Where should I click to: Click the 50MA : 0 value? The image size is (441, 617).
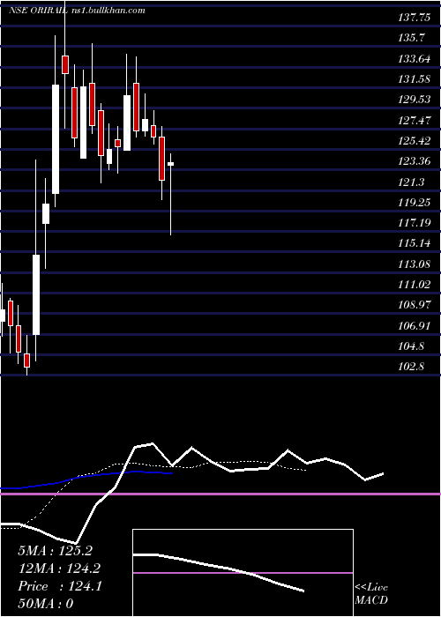point(46,604)
